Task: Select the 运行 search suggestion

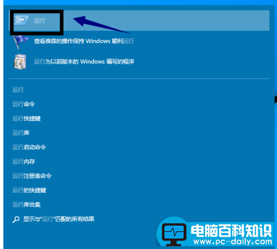Action: tap(18, 90)
